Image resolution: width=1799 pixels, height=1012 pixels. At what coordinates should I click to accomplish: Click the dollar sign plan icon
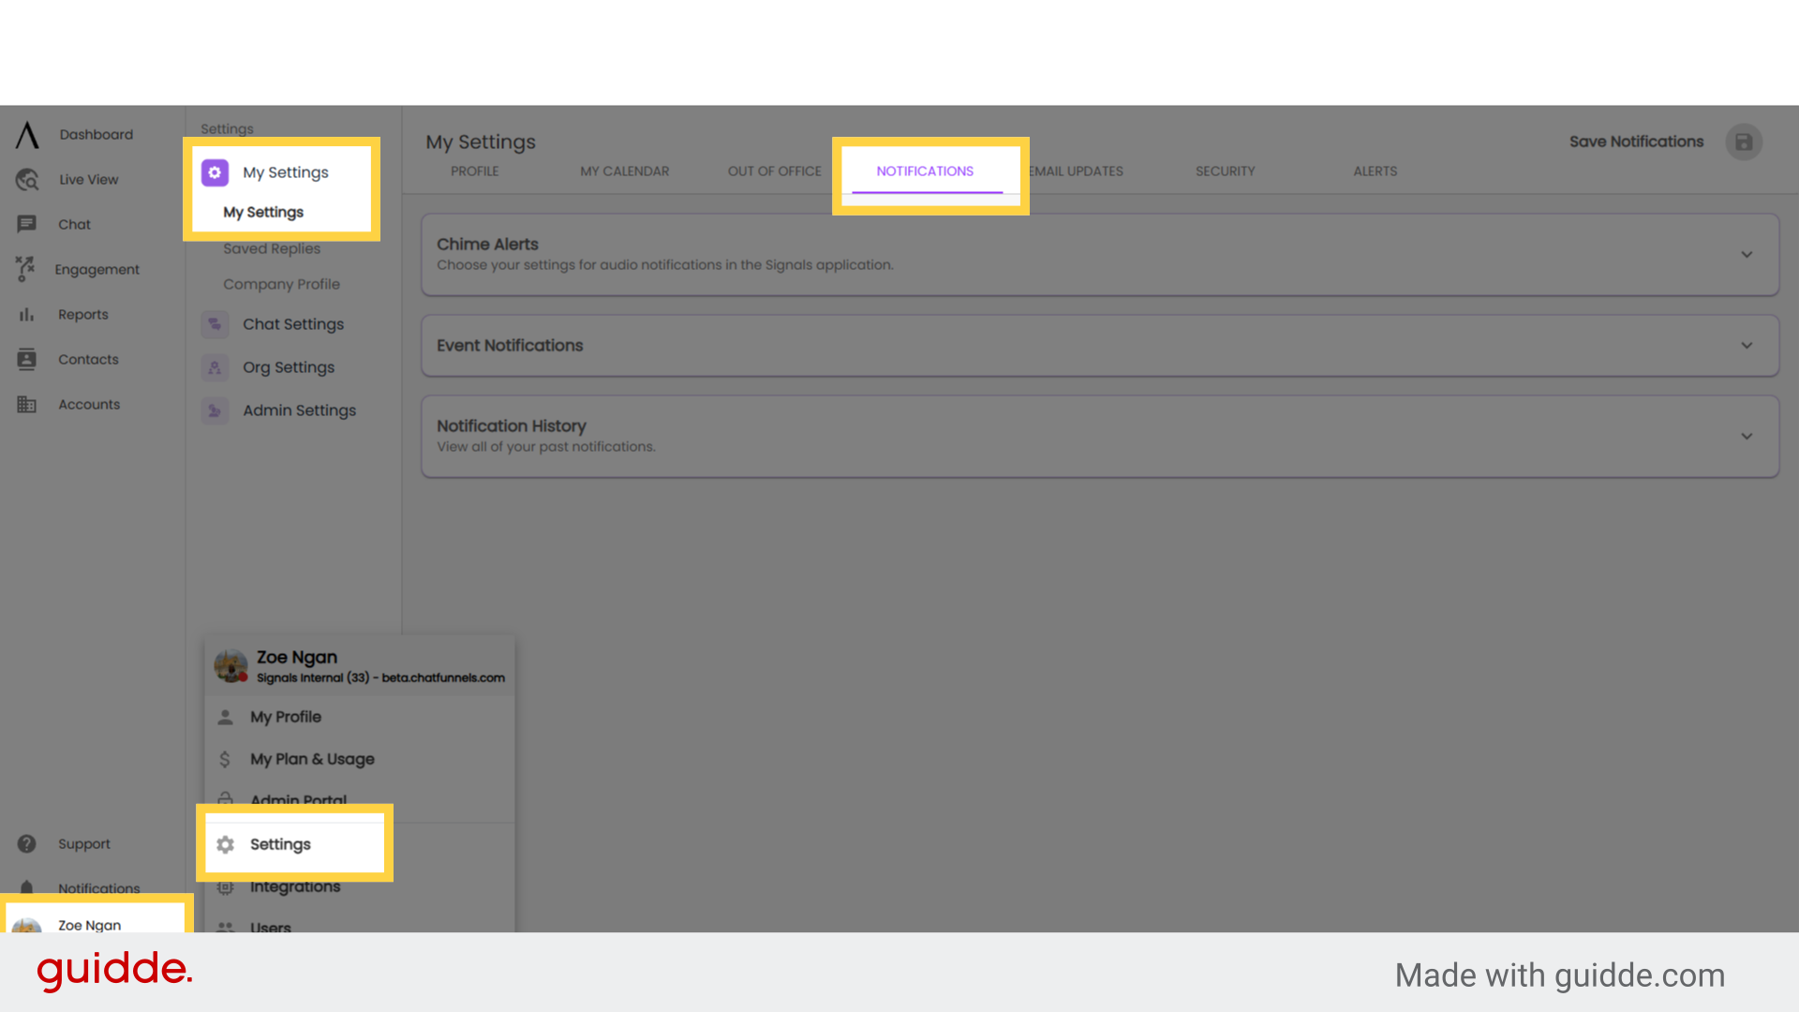click(x=225, y=759)
